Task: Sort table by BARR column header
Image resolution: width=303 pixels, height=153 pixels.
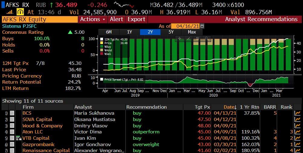Action: coord(270,107)
